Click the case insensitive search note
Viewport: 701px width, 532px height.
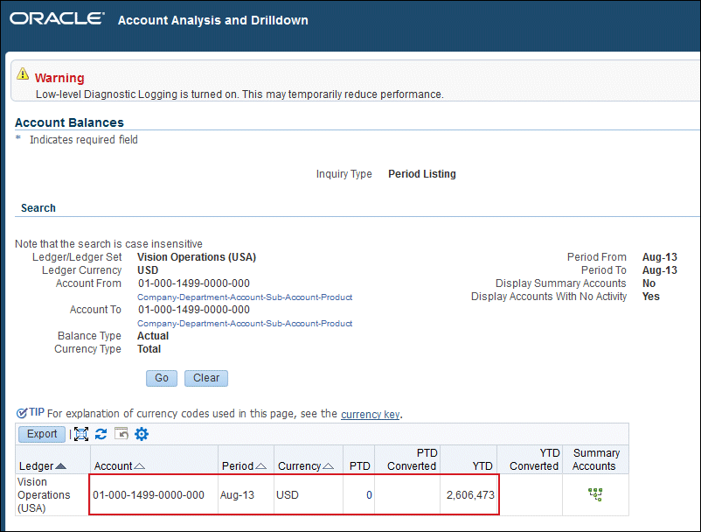click(x=108, y=244)
